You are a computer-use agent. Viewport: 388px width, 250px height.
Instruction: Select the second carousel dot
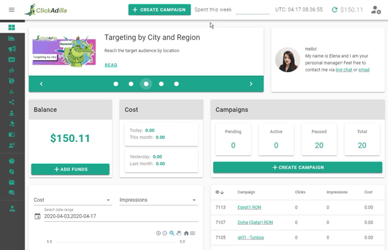131,84
